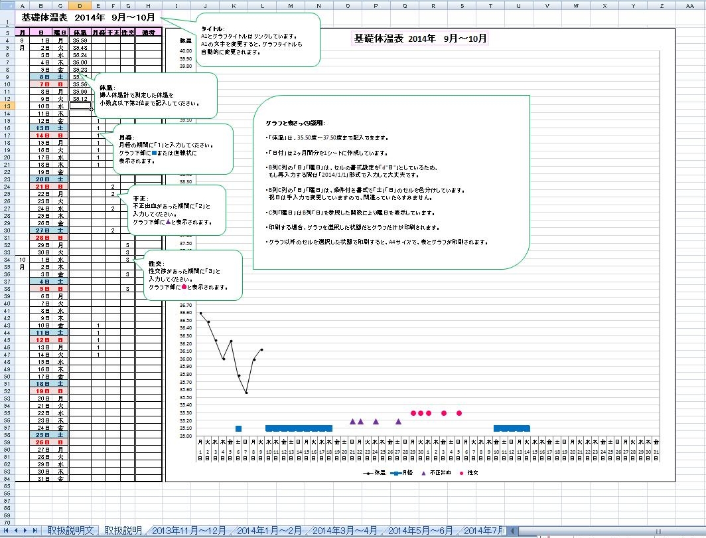Click the 体温 legend entry in chart

(x=374, y=473)
